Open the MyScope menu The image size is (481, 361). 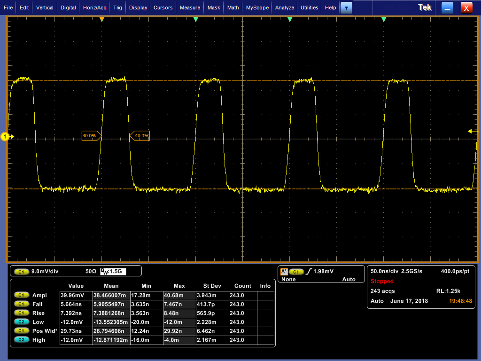pyautogui.click(x=257, y=8)
